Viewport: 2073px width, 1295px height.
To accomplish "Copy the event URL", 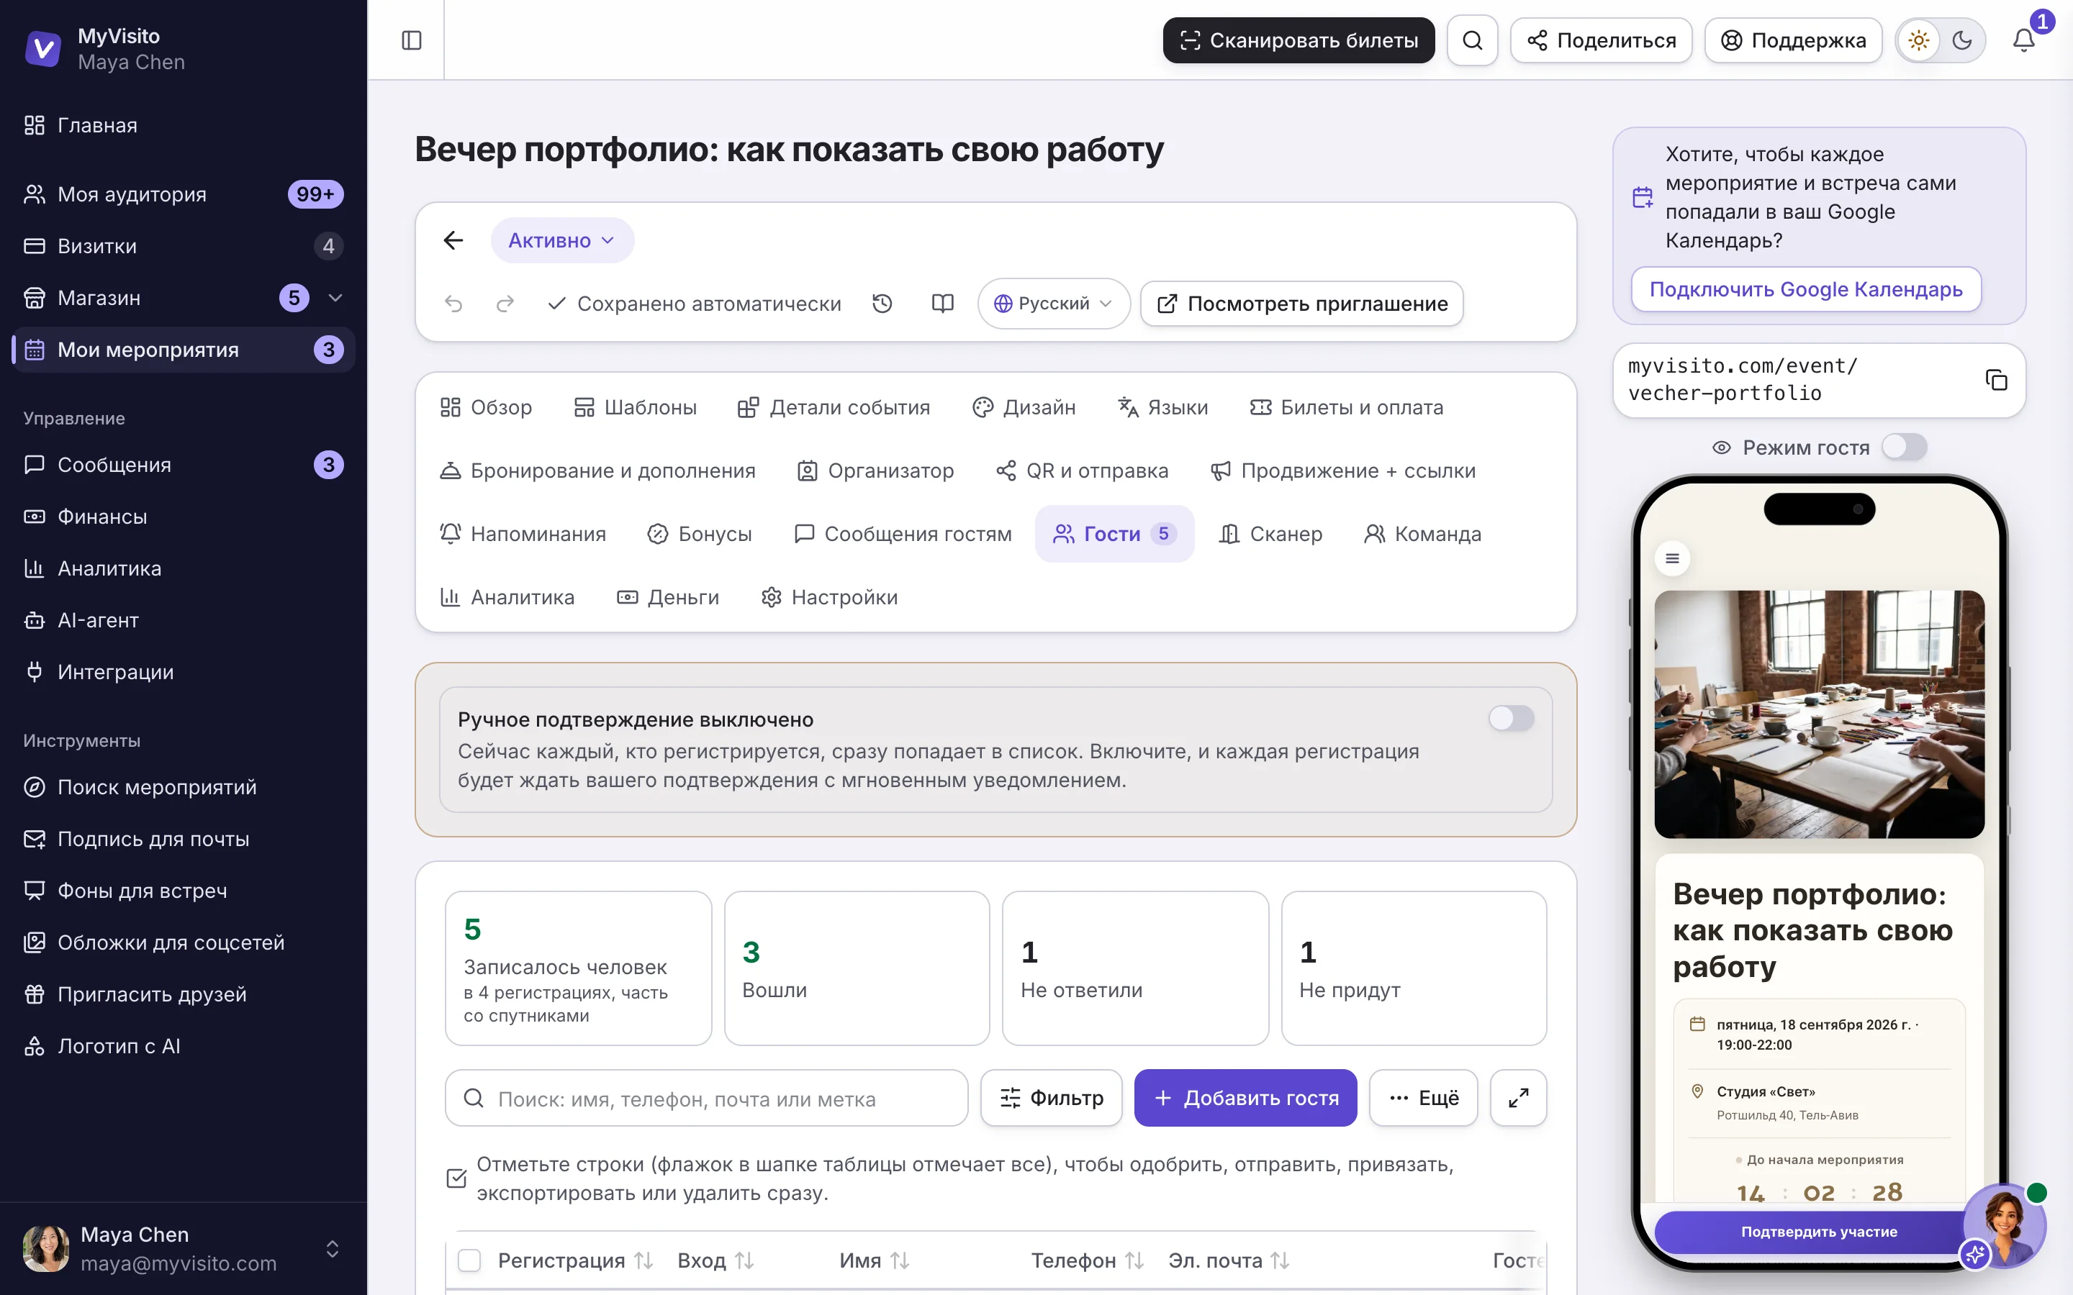I will click(x=1996, y=379).
